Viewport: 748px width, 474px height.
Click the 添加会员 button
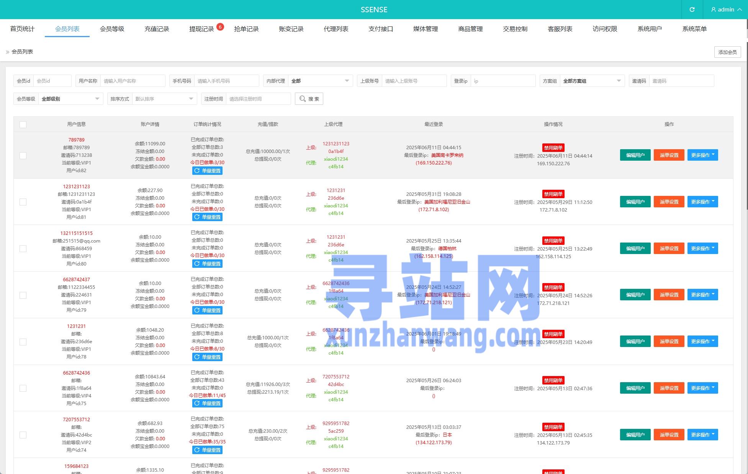[727, 52]
